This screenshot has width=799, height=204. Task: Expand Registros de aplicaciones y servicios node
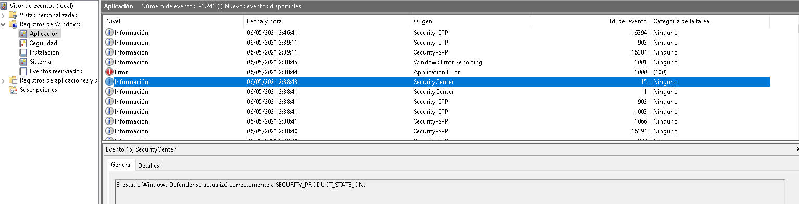pos(3,80)
